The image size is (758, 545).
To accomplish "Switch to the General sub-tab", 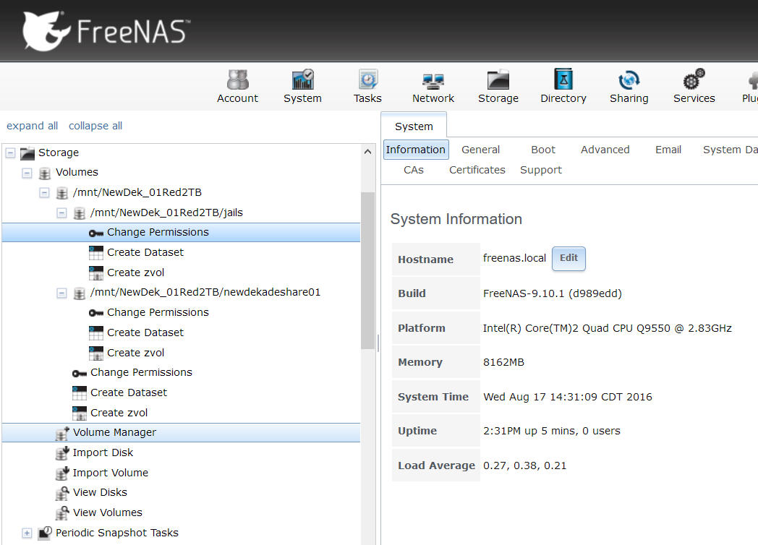I will tap(480, 150).
